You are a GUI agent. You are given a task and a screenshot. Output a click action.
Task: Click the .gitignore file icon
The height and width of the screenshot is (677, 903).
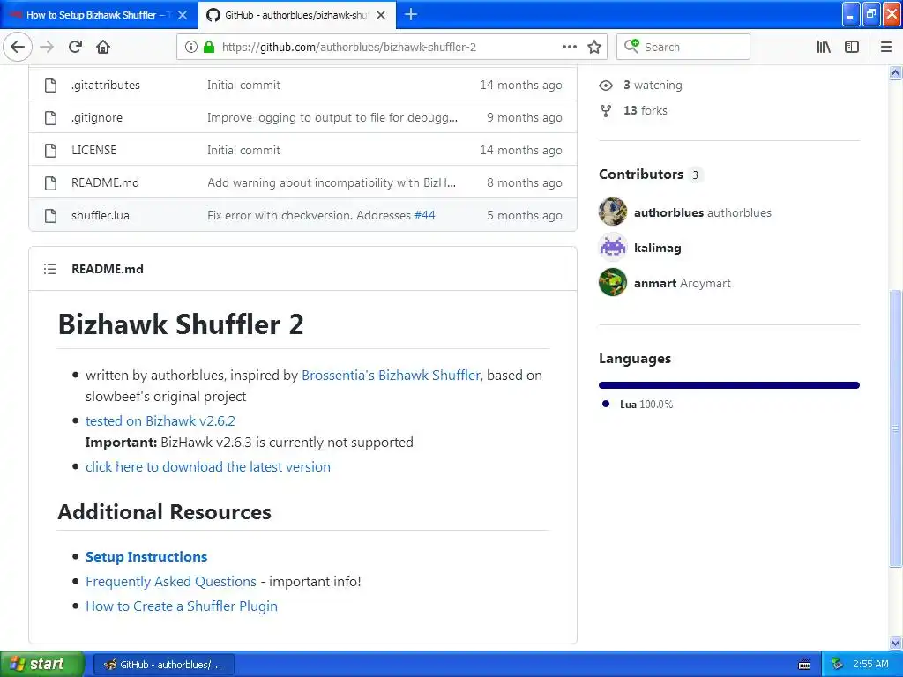pos(50,118)
